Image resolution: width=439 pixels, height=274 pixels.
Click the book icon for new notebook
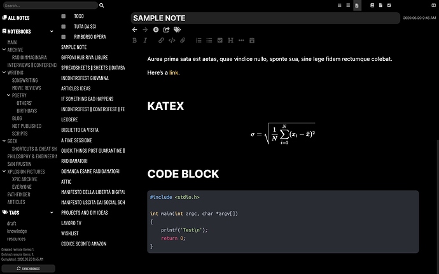tap(372, 5)
